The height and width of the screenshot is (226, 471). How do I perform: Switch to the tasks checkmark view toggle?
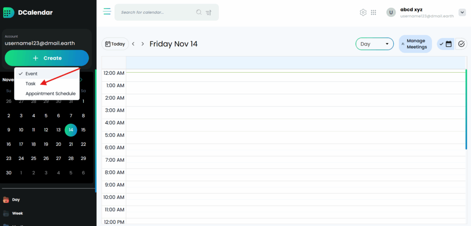(x=461, y=44)
